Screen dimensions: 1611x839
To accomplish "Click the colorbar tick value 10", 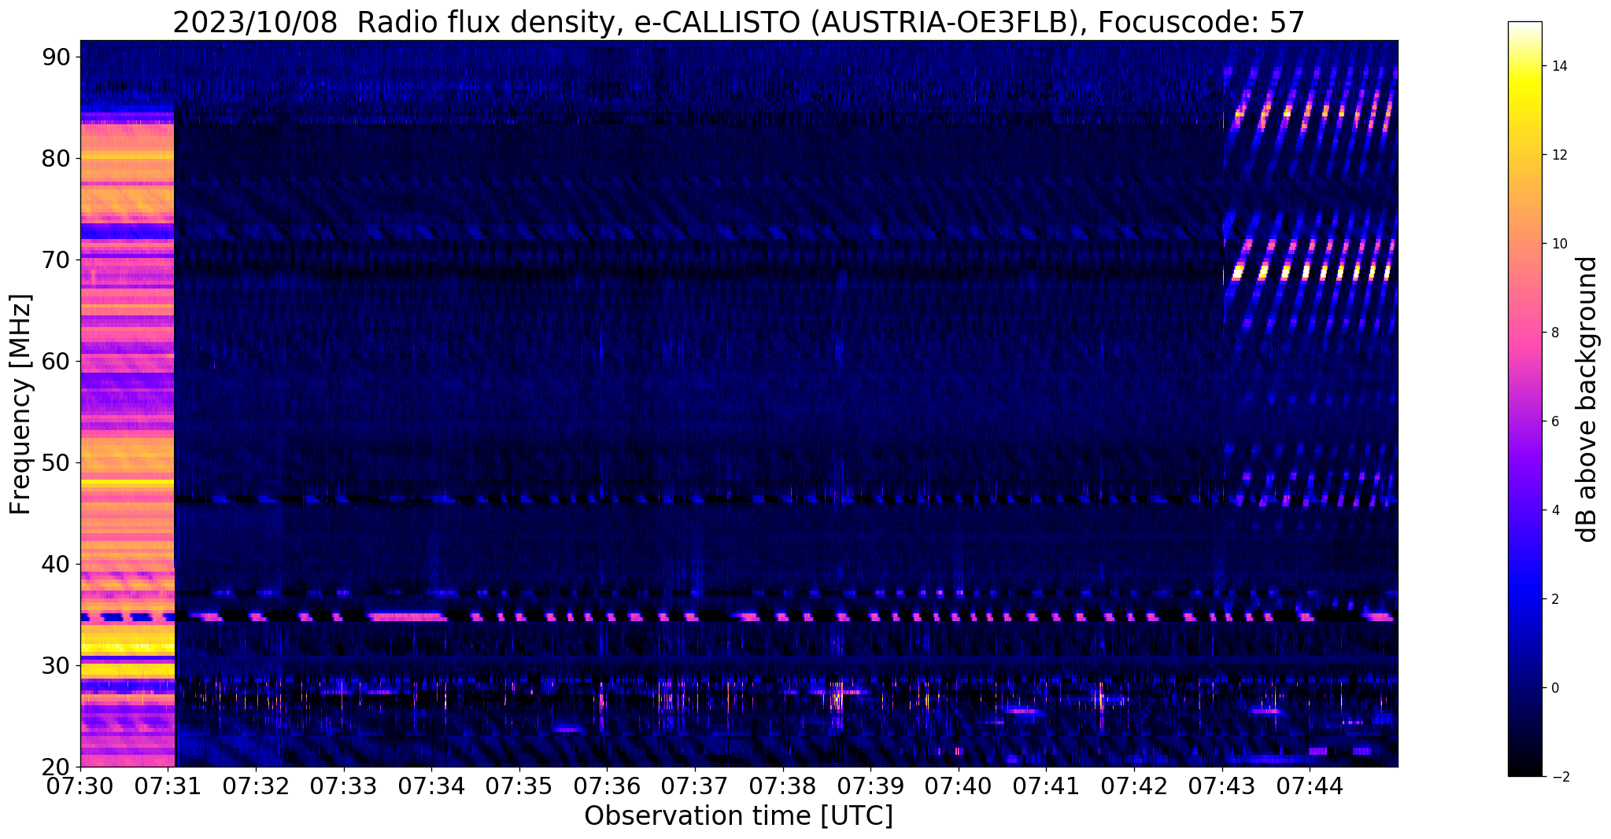I will 1557,244.
